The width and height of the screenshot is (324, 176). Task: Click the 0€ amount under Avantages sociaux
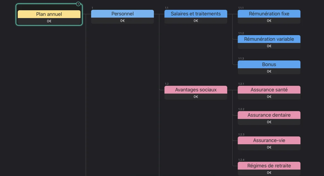point(196,97)
